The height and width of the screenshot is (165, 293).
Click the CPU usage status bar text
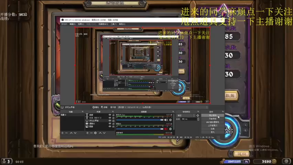tap(205, 137)
